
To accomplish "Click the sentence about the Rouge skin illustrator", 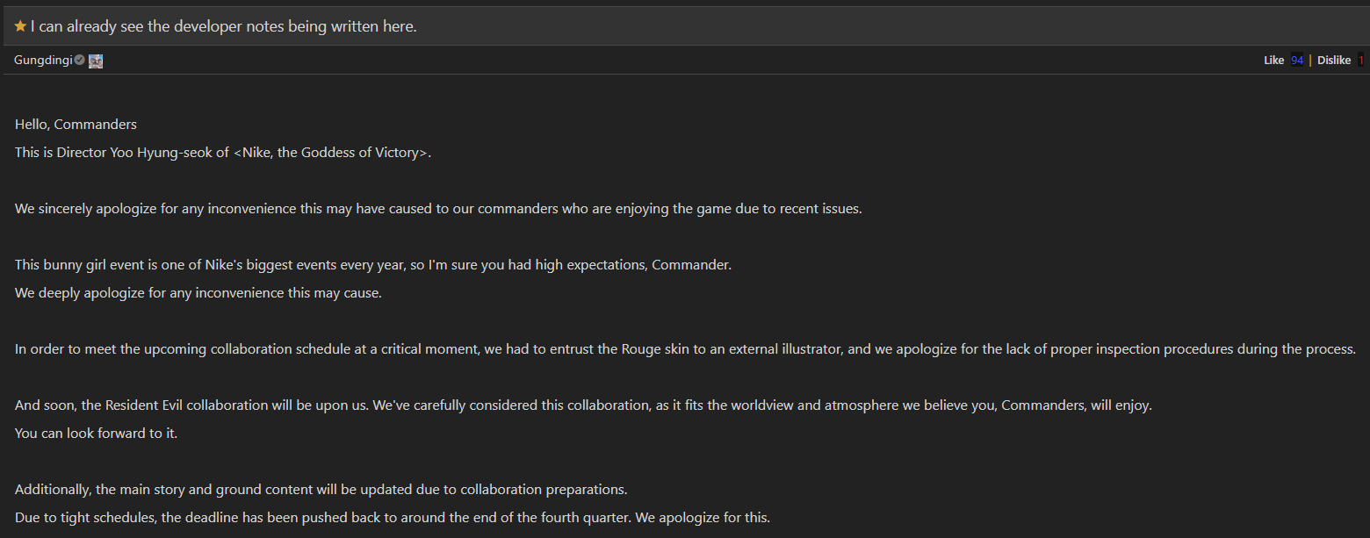I will point(685,348).
